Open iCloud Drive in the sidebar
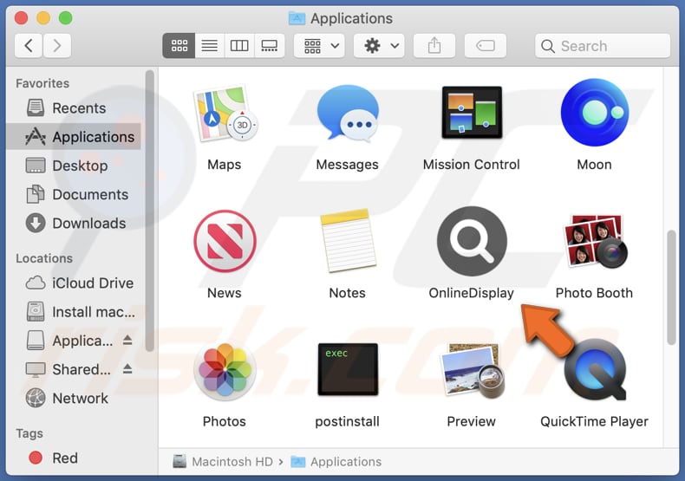685x481 pixels. coord(74,283)
